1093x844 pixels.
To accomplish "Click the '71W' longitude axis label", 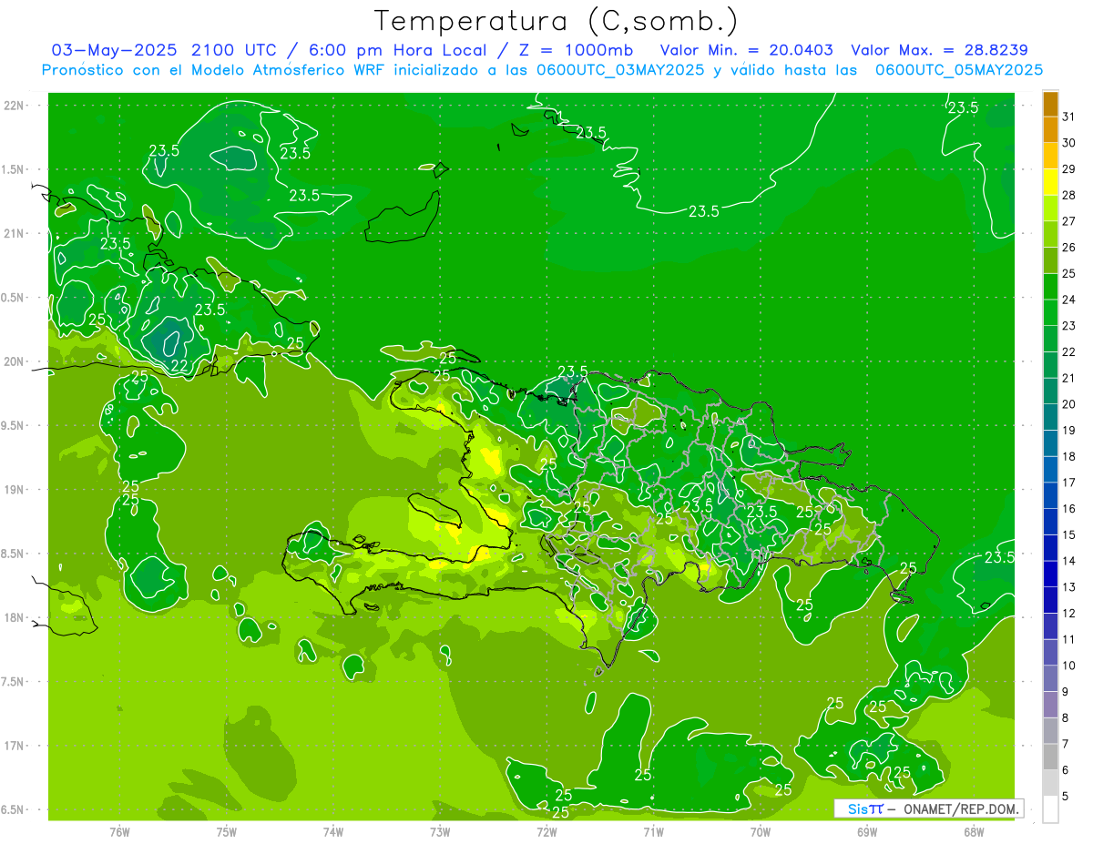I will (653, 831).
